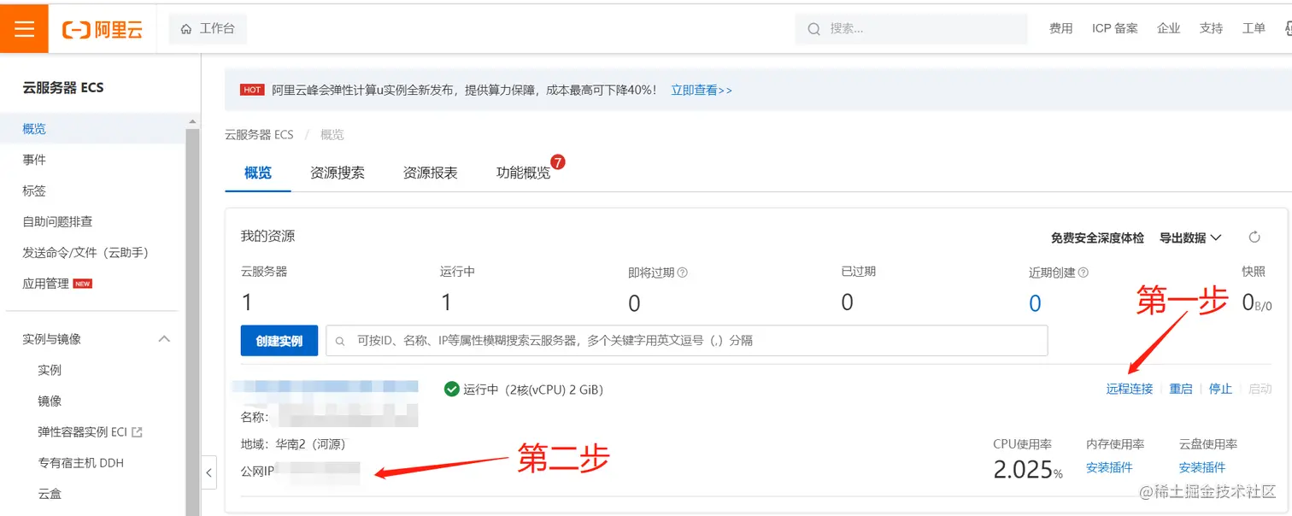Viewport: 1292px width, 516px height.
Task: Click the 运行中 count 1
Action: (446, 302)
